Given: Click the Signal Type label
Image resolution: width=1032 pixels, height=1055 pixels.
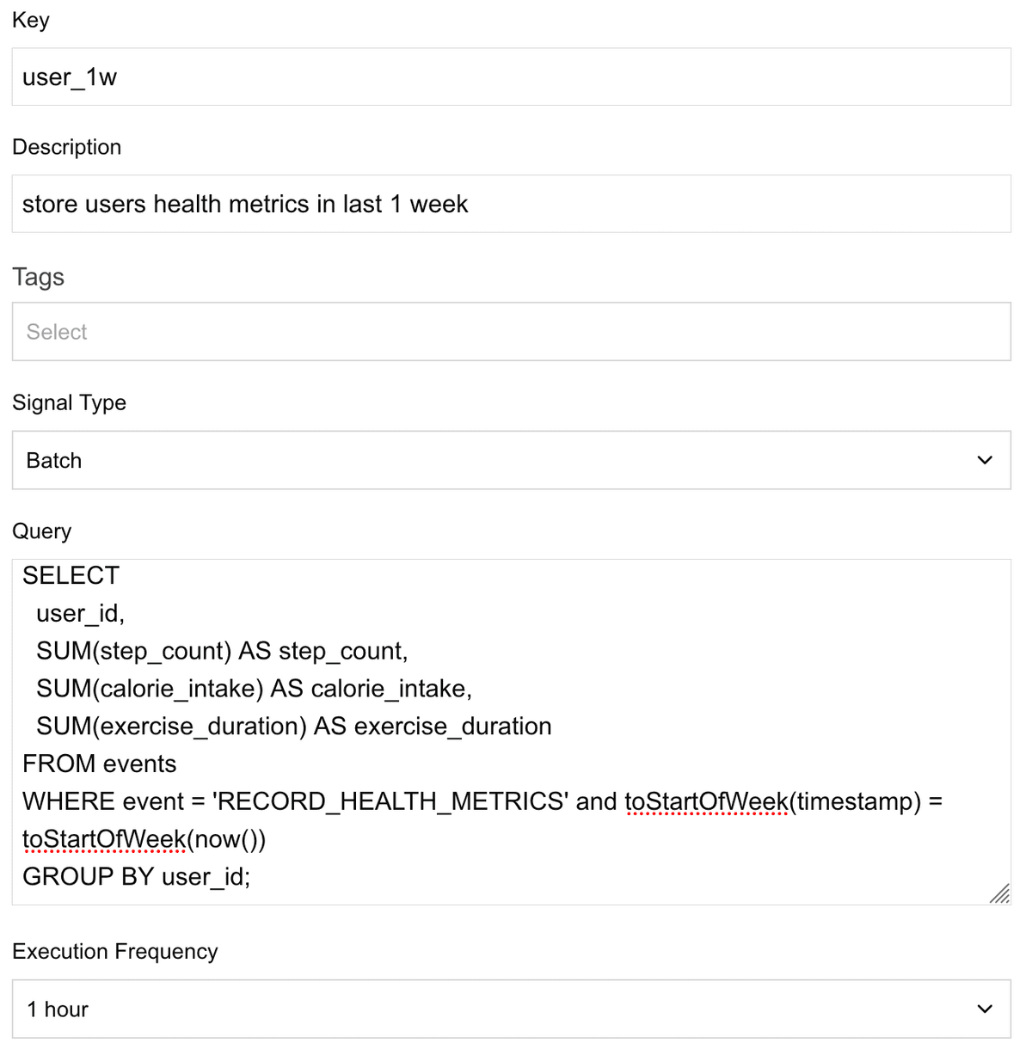Looking at the screenshot, I should (69, 402).
